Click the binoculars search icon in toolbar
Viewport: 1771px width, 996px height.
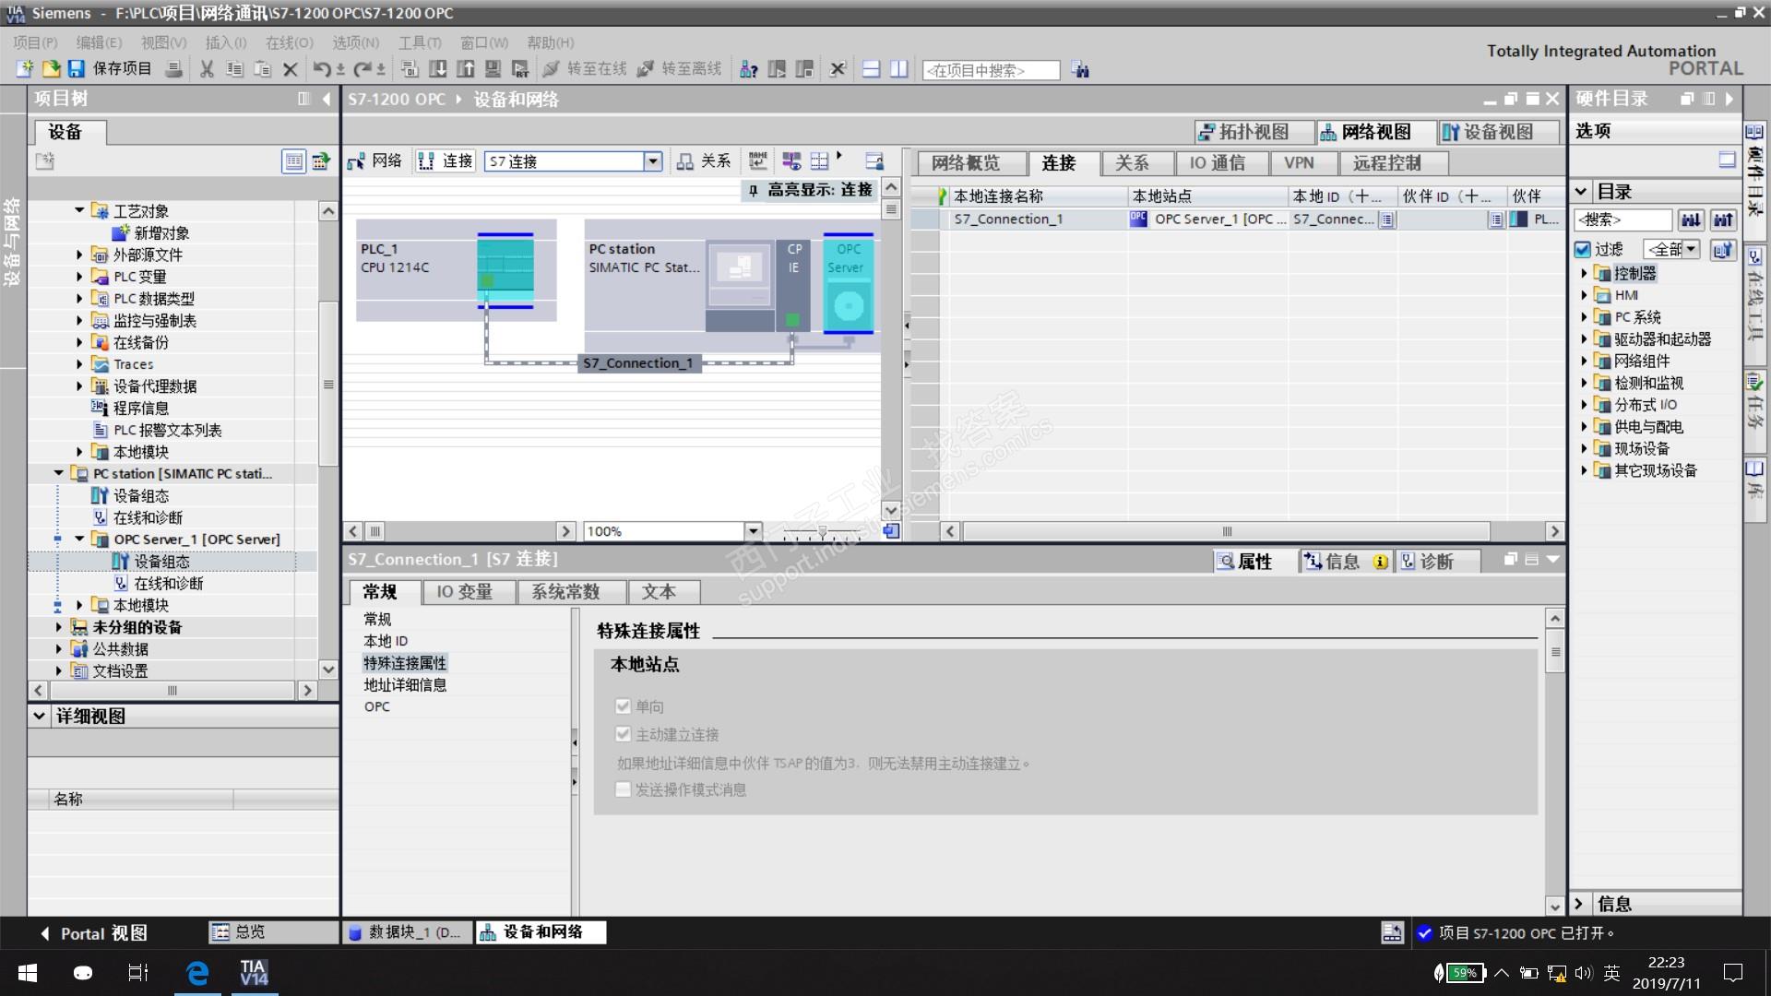[1080, 70]
